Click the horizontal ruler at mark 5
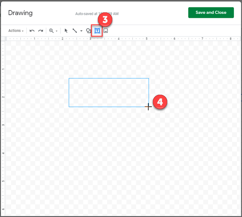This screenshot has width=242, height=217. coord(147,38)
